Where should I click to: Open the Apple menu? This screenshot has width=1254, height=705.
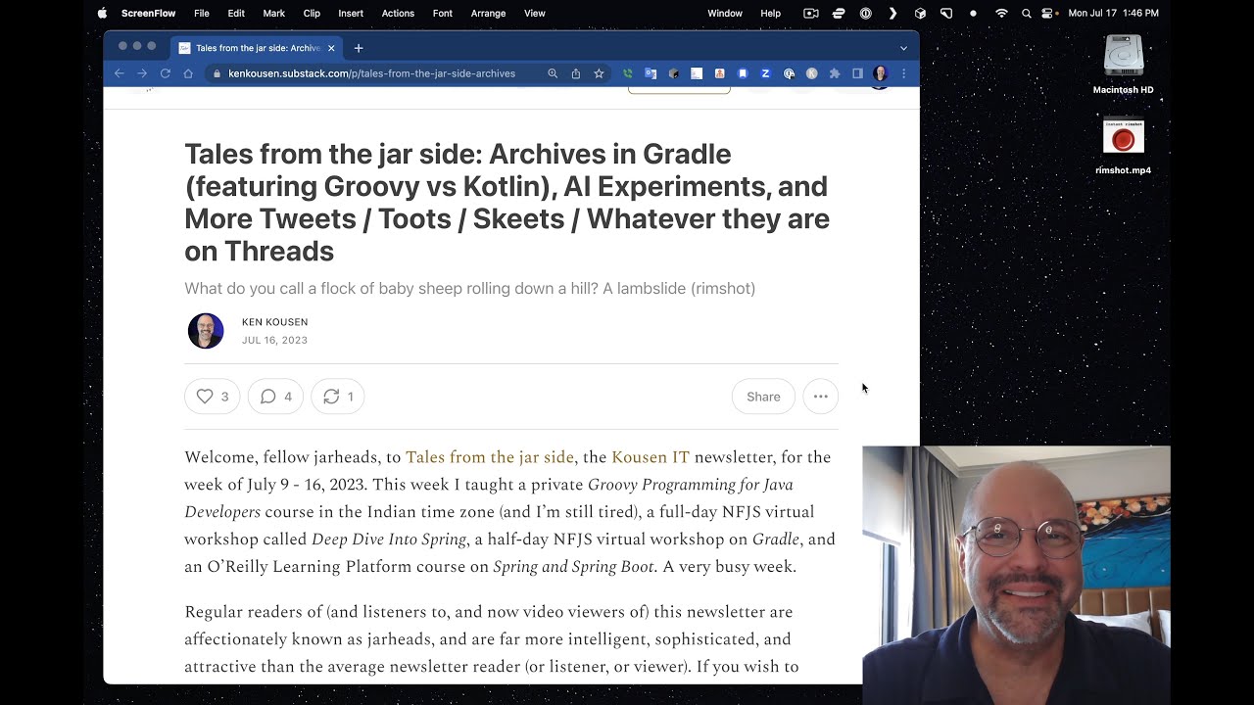coord(102,13)
